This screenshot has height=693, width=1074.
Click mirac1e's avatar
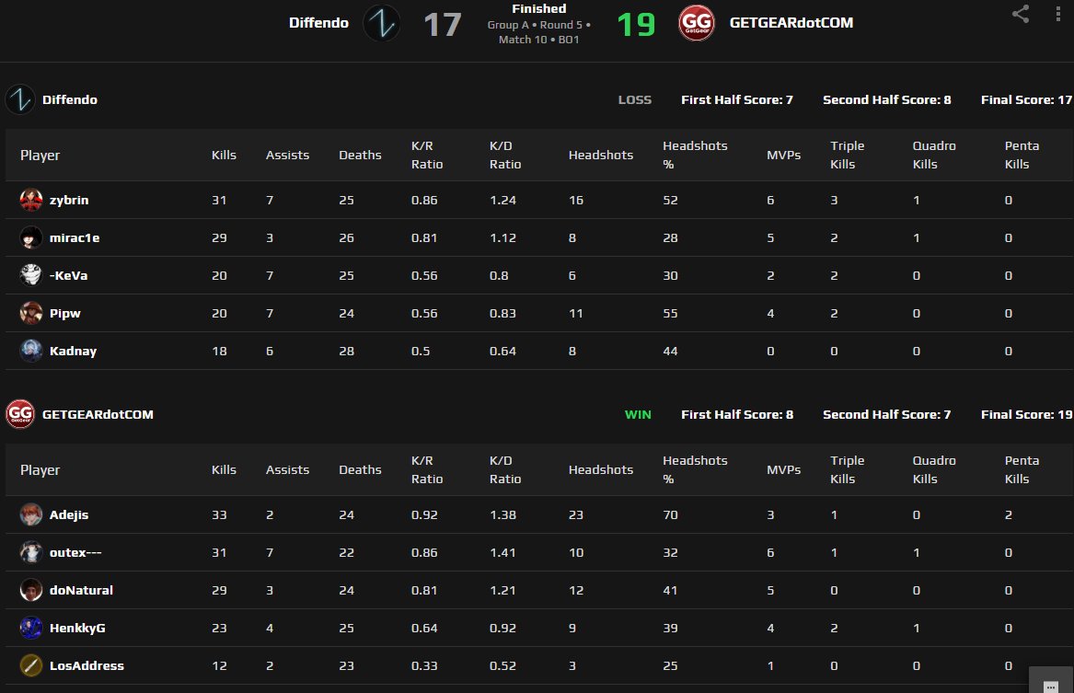[30, 237]
